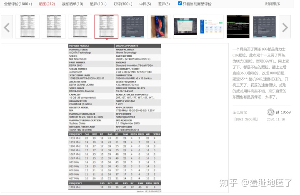Select the 晒图(212) tab
This screenshot has height=195, width=300.
coord(47,4)
